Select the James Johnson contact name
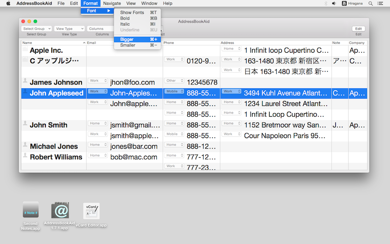This screenshot has width=390, height=244. pos(56,82)
